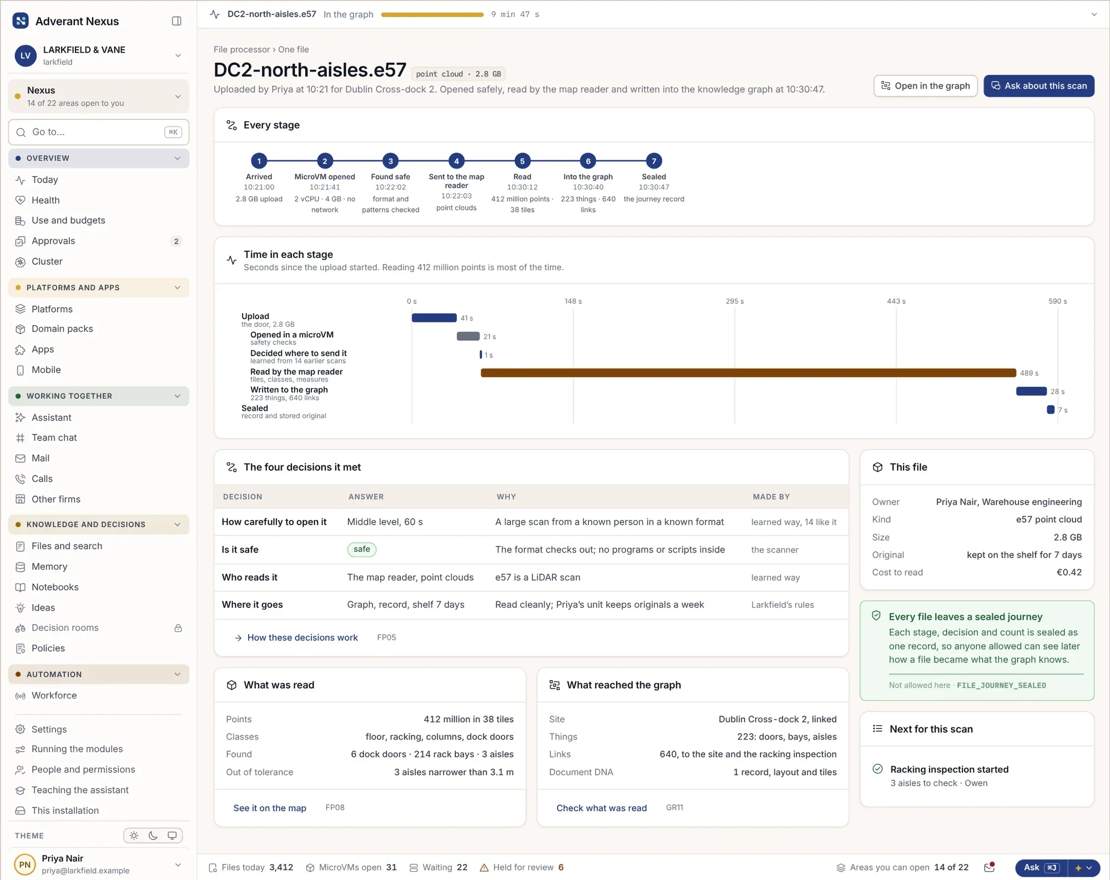
Task: Click the Cluster icon in sidebar
Action: point(21,262)
